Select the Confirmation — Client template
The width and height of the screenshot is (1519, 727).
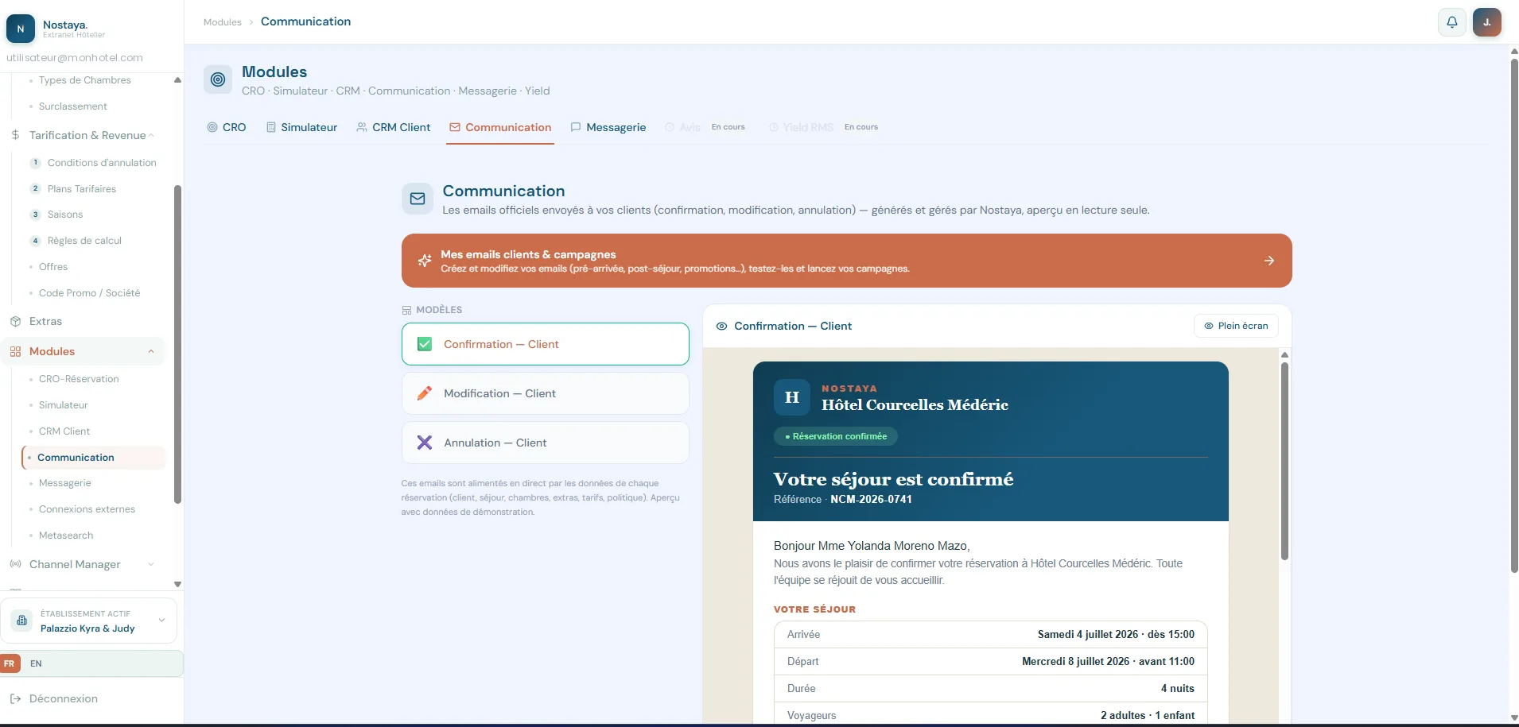(x=546, y=344)
